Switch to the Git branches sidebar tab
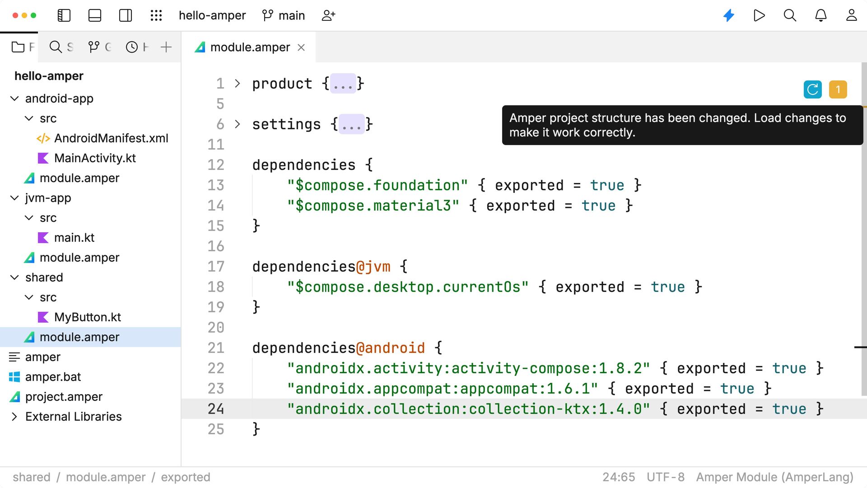The image size is (867, 488). click(99, 47)
